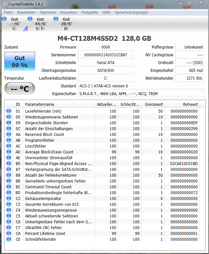Click the Betriebsstunden 2271 Std. field
Viewport: 209px width, 254px height.
(190, 78)
